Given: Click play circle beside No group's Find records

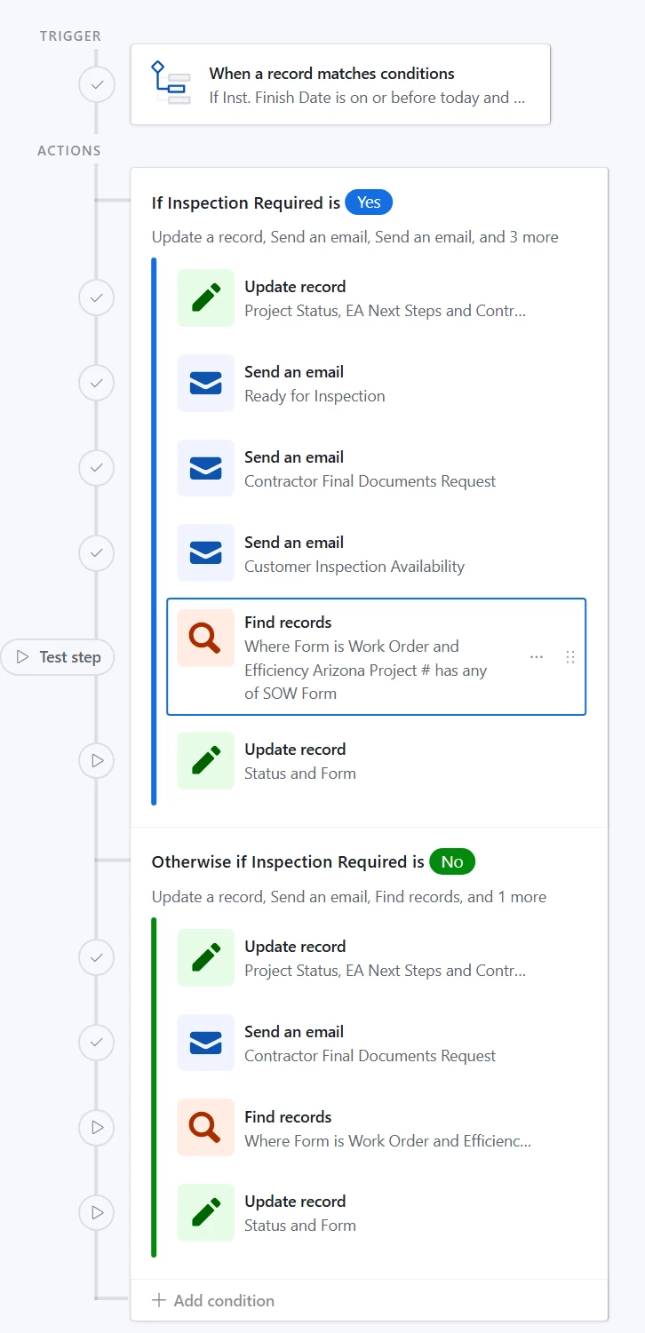Looking at the screenshot, I should [x=97, y=1128].
